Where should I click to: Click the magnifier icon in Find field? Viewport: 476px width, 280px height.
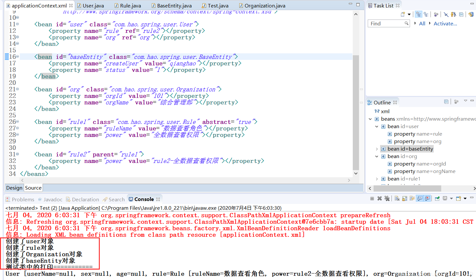click(x=406, y=23)
